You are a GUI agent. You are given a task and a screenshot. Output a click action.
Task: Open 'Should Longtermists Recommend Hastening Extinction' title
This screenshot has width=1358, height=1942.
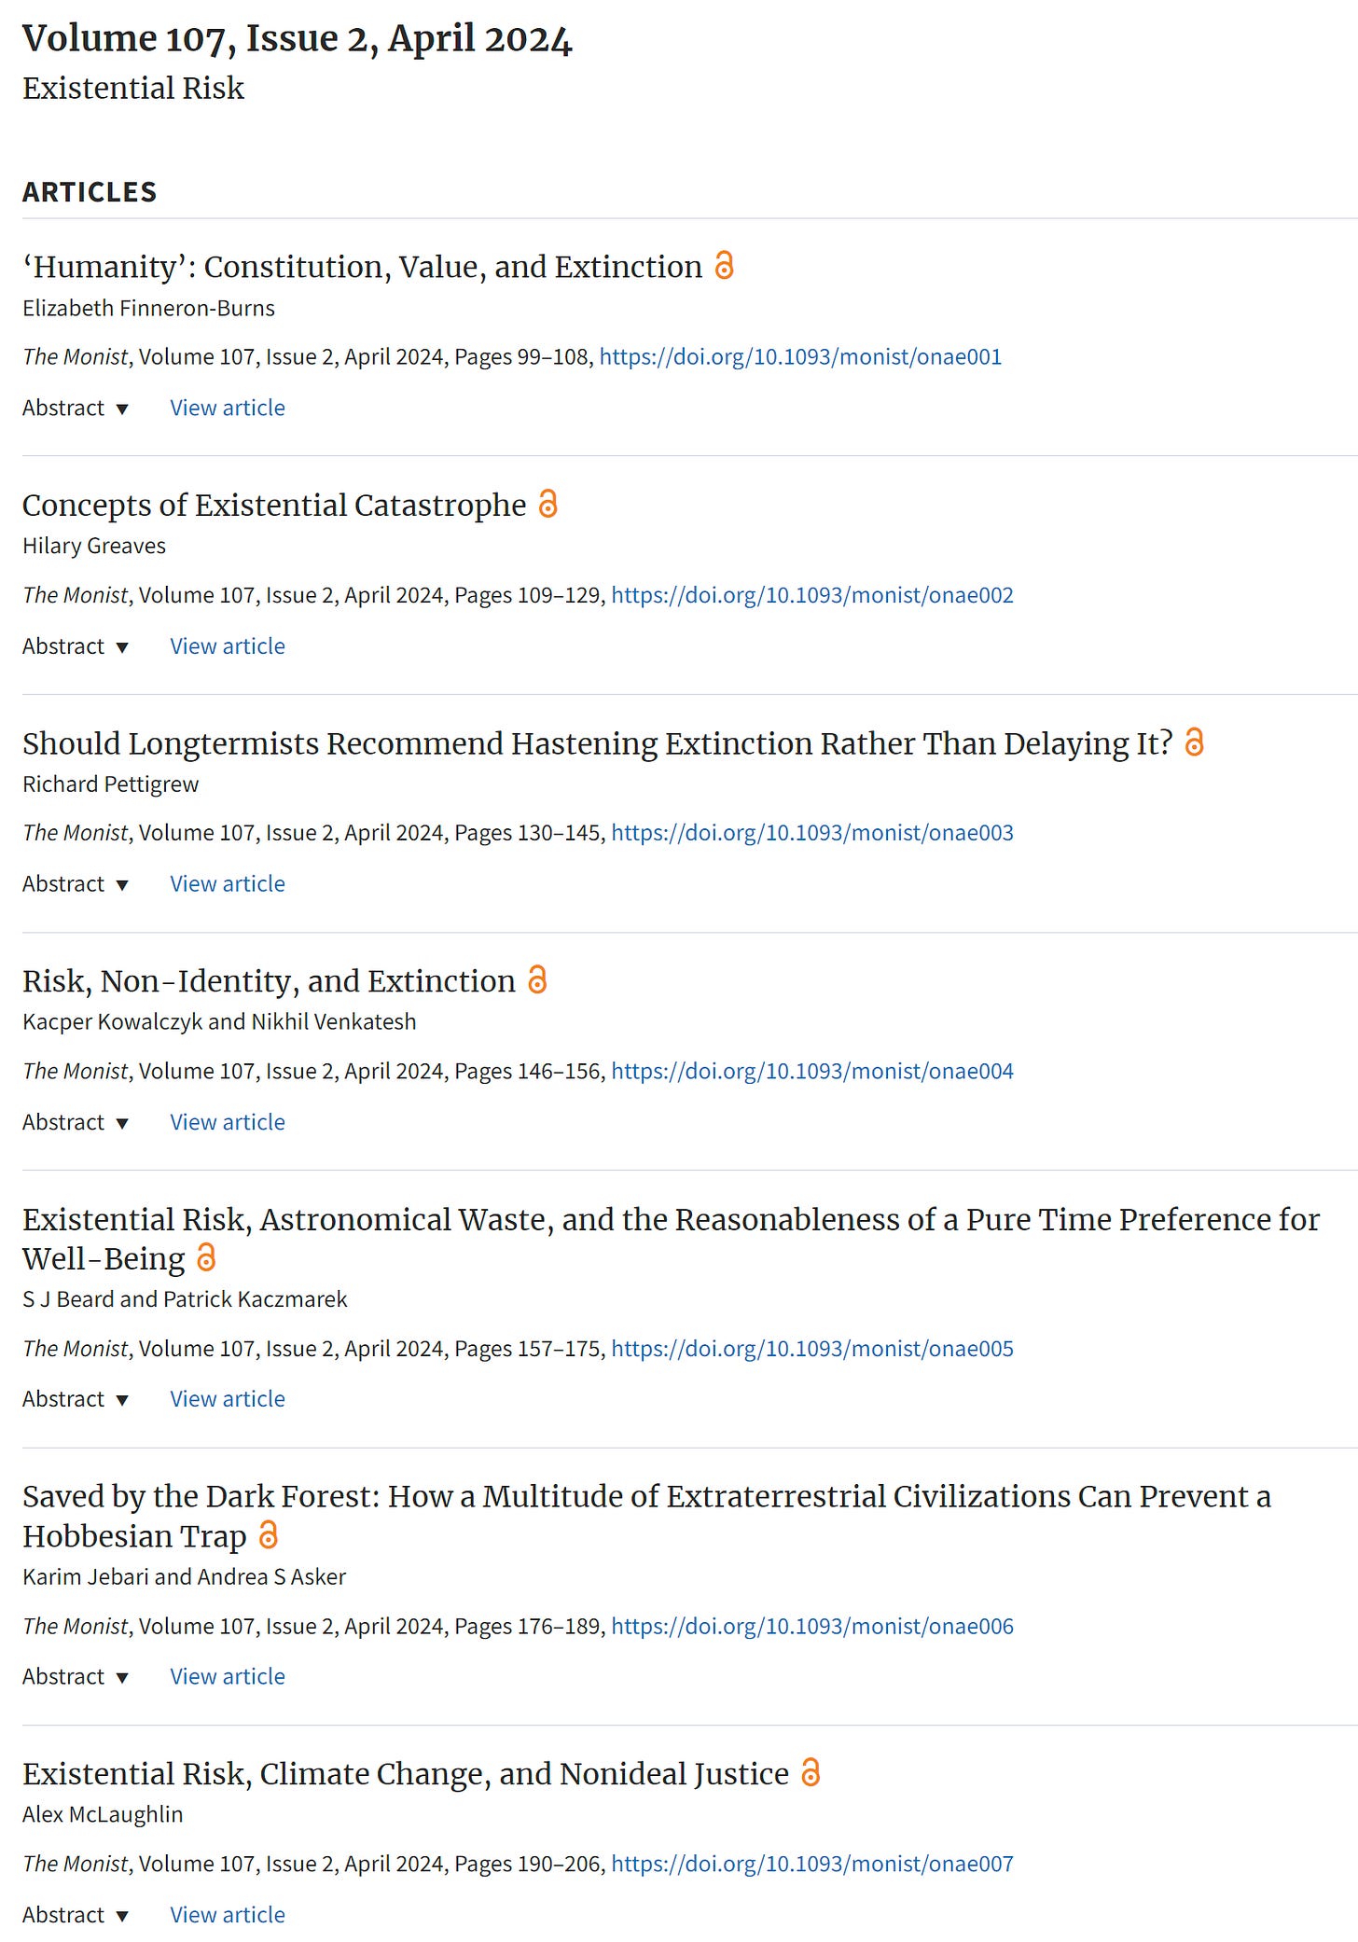597,743
